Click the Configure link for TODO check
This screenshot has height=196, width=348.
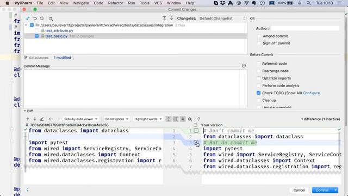[x=312, y=93]
